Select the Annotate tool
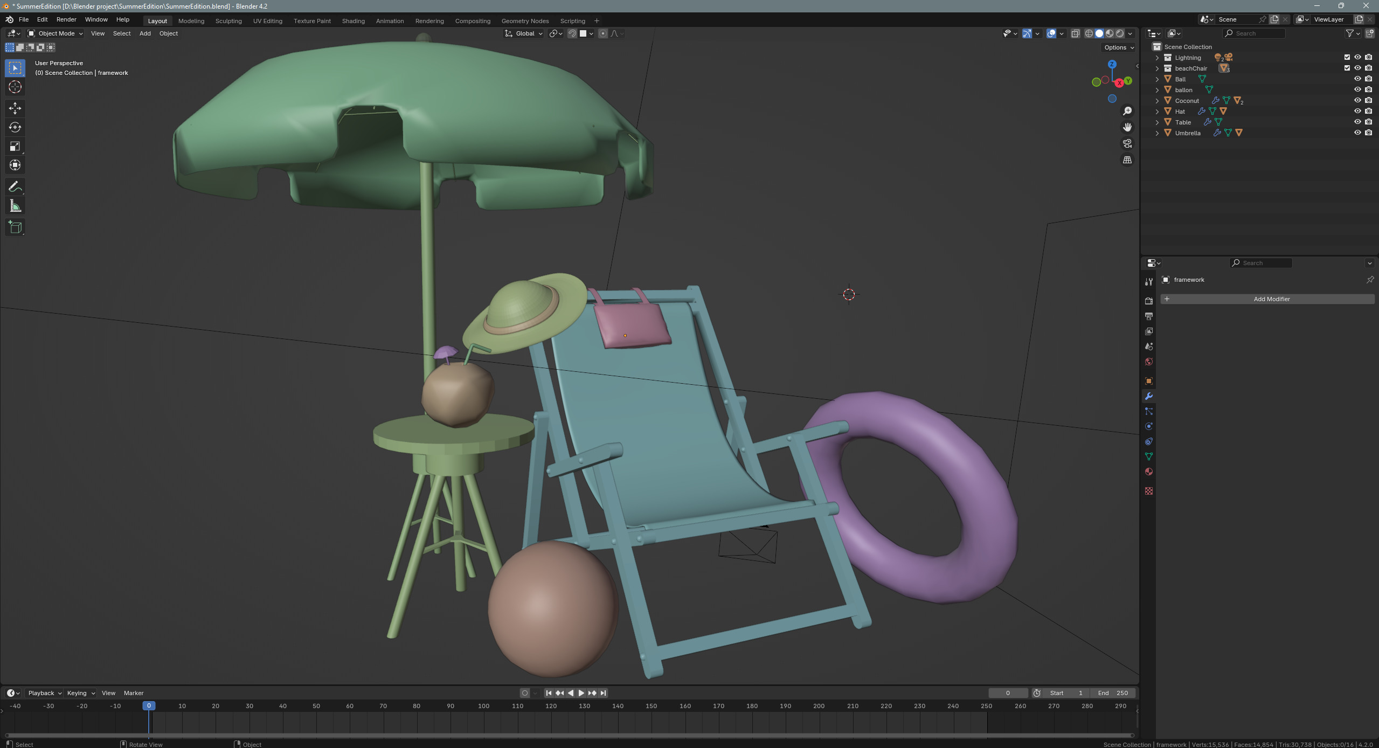 [x=15, y=186]
